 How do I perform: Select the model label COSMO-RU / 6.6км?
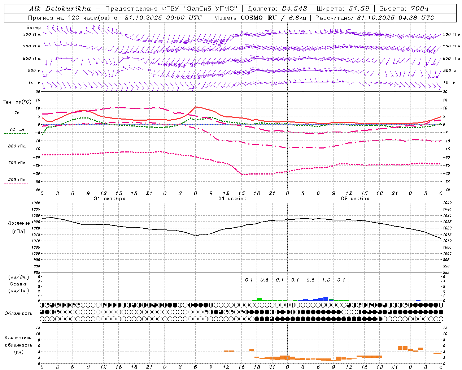coord(273,18)
